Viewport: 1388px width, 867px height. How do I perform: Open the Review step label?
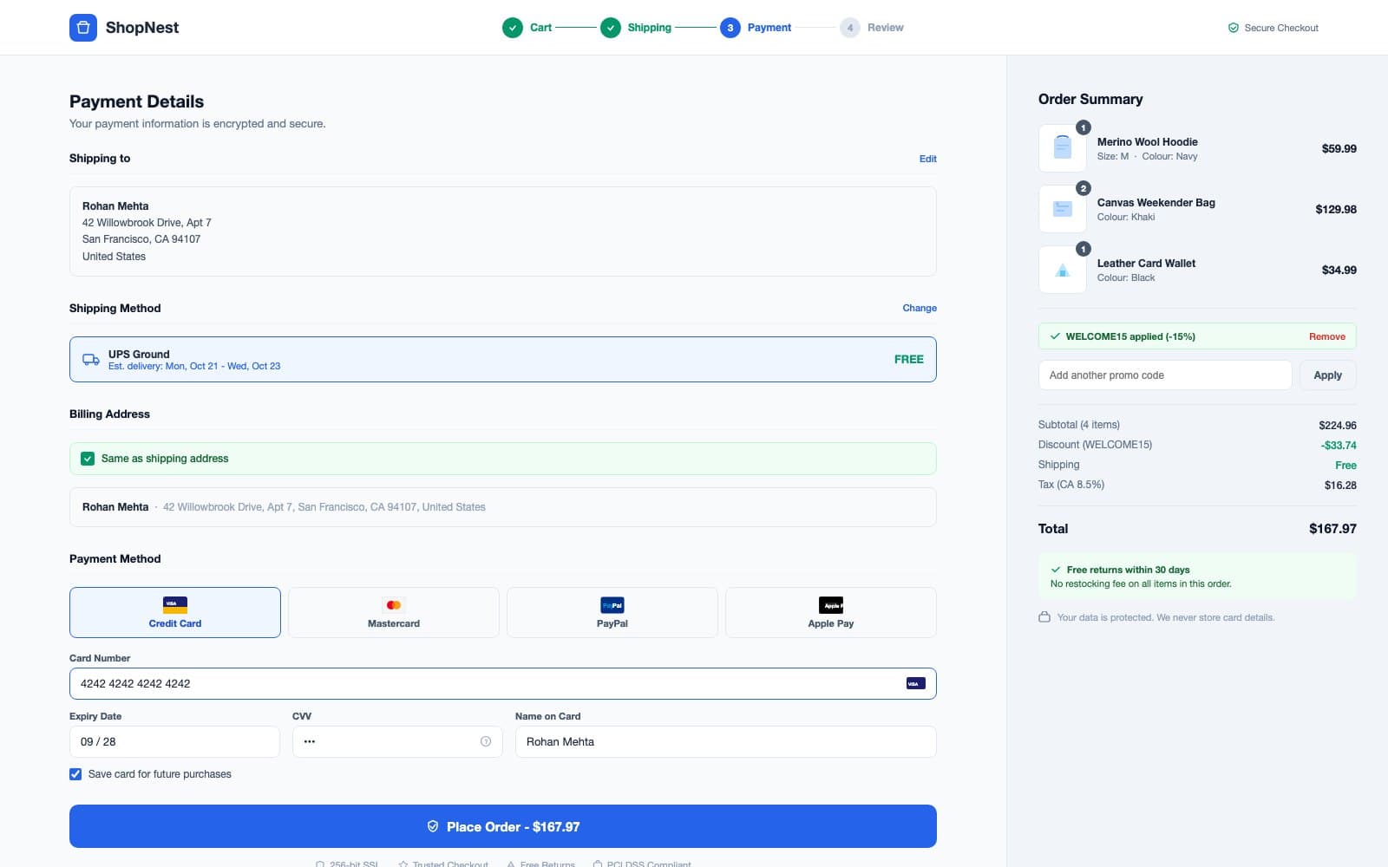tap(886, 28)
